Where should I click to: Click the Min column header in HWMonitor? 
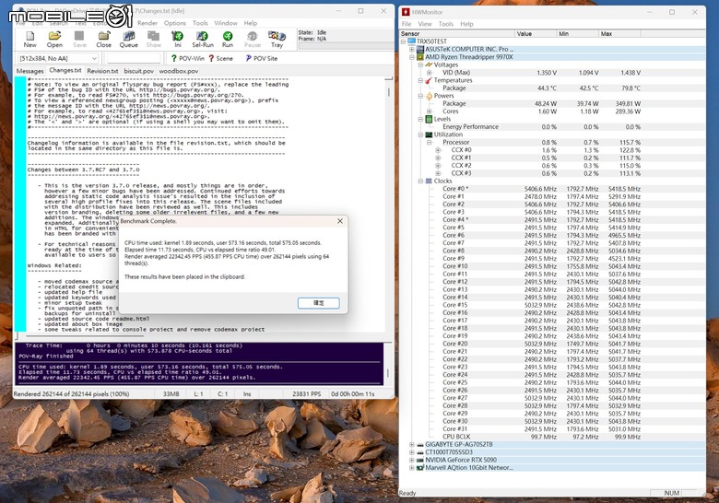point(578,33)
